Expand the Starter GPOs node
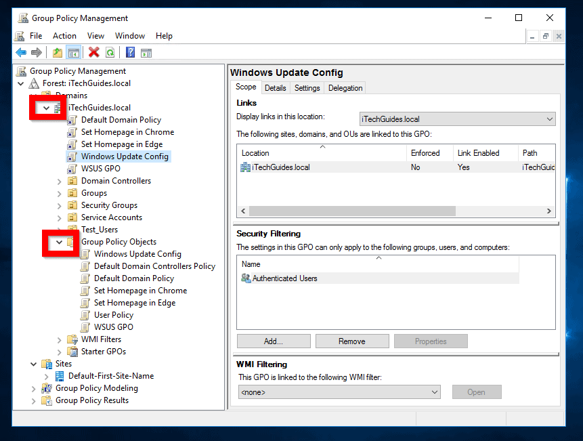This screenshot has height=441, width=583. [60, 352]
